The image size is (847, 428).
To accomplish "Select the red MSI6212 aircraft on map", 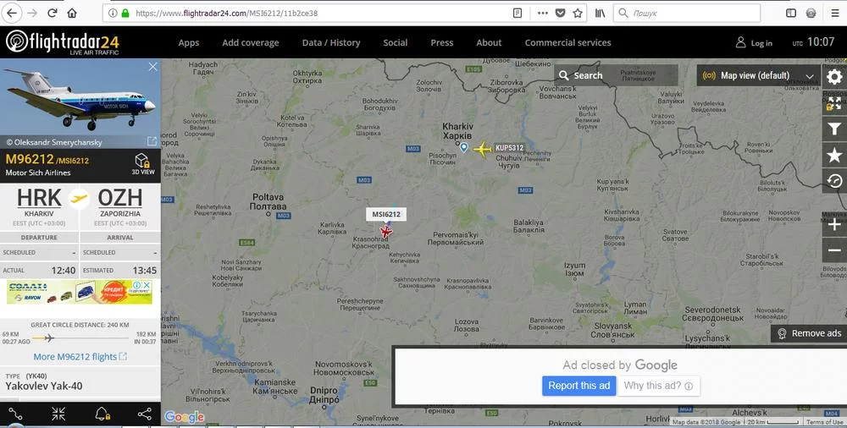I will pos(385,232).
